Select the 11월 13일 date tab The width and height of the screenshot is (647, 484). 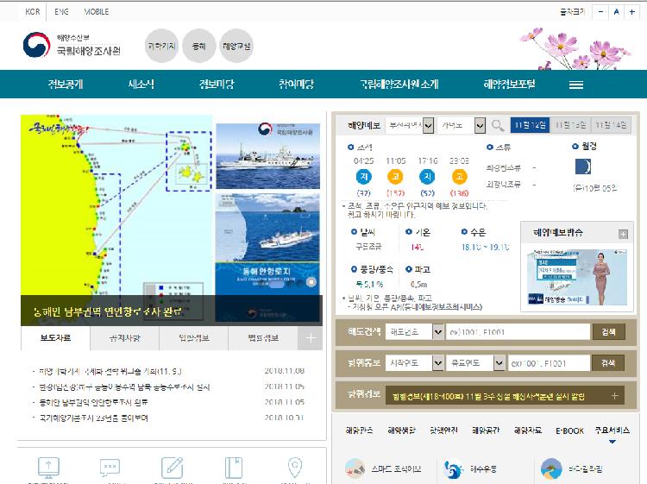point(570,125)
